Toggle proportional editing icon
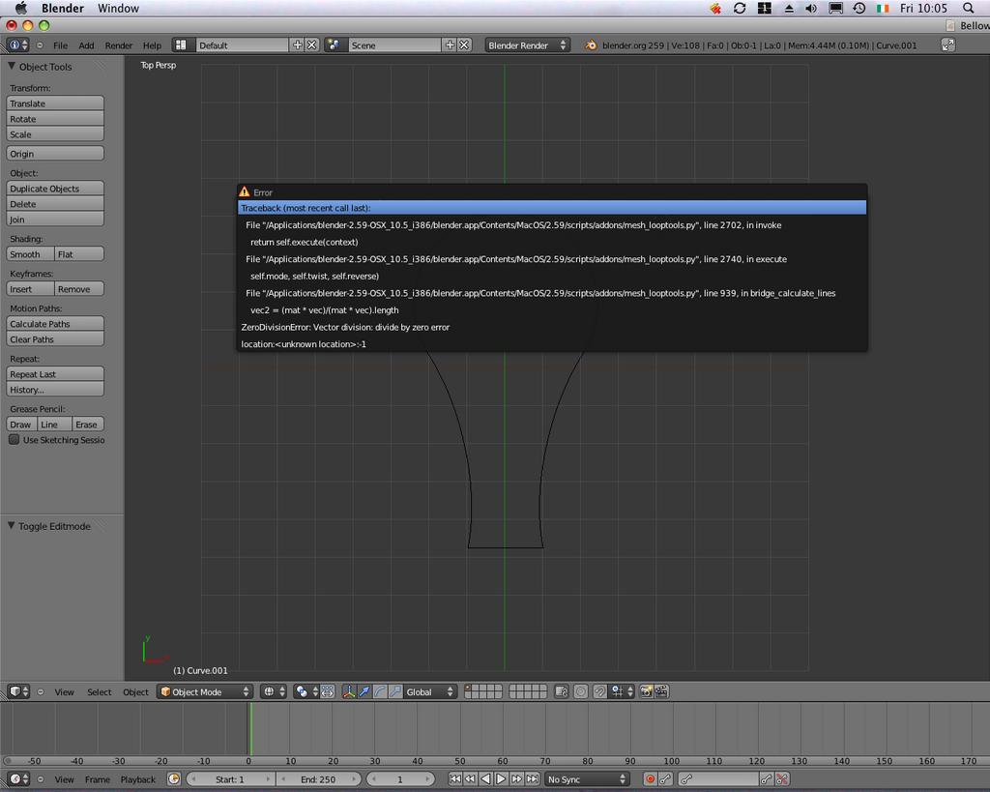This screenshot has width=990, height=792. 580,691
